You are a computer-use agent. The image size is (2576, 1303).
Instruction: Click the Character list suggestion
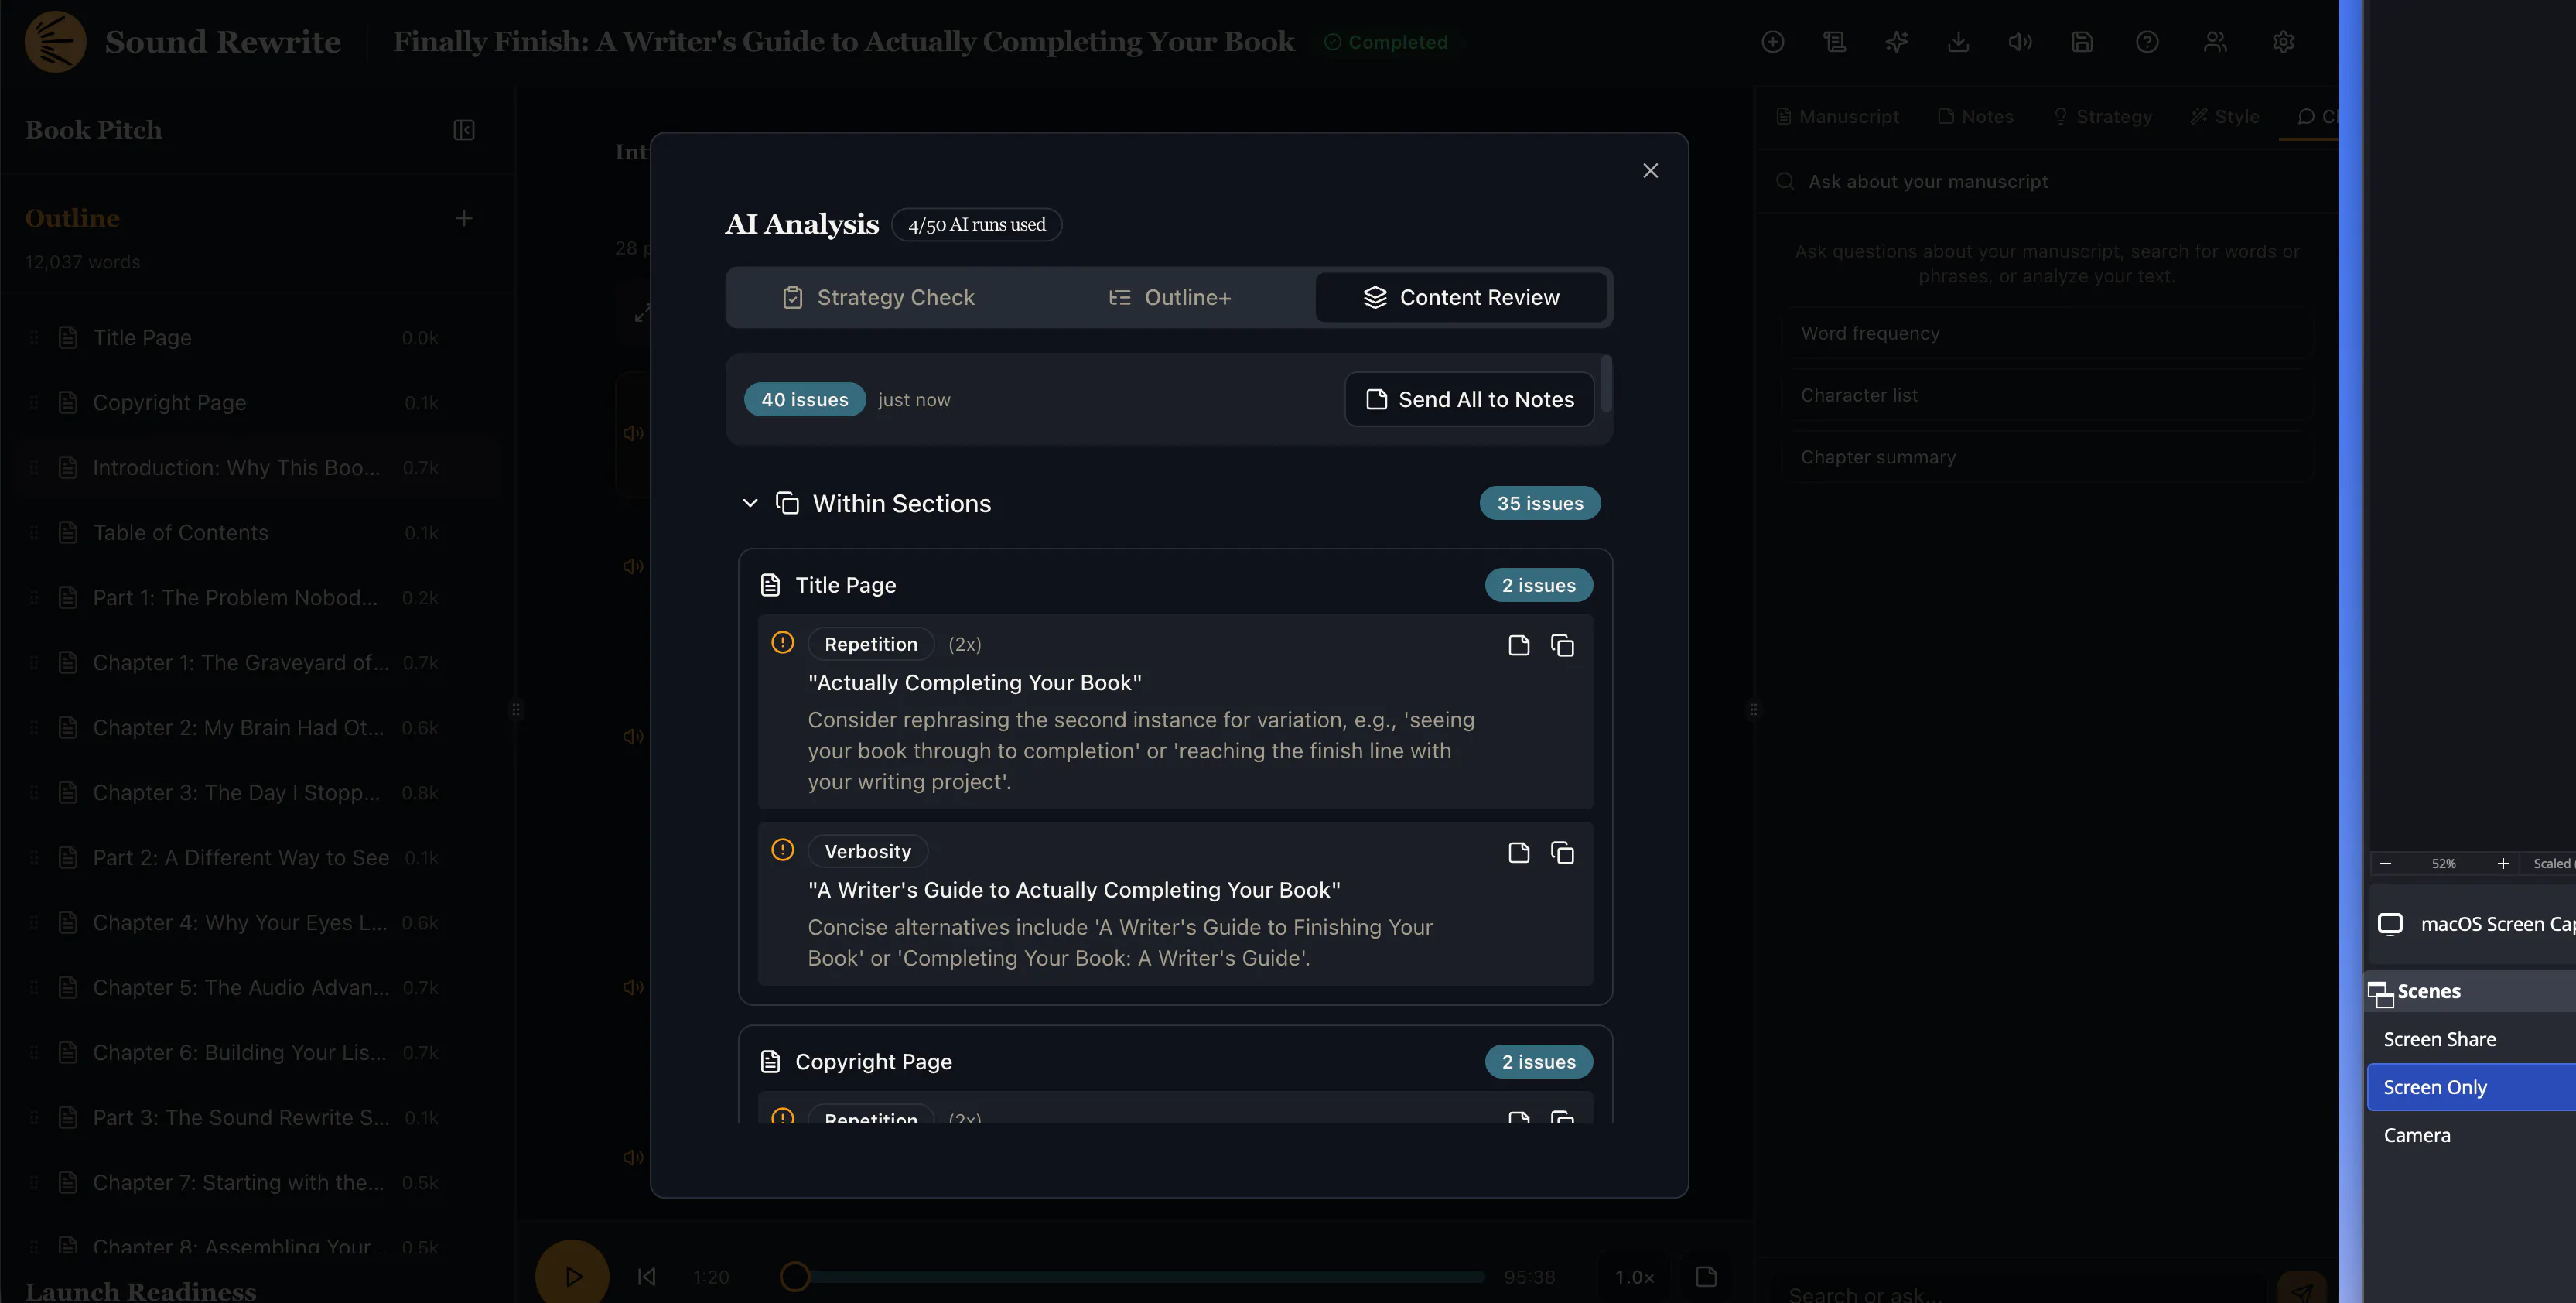click(2047, 396)
